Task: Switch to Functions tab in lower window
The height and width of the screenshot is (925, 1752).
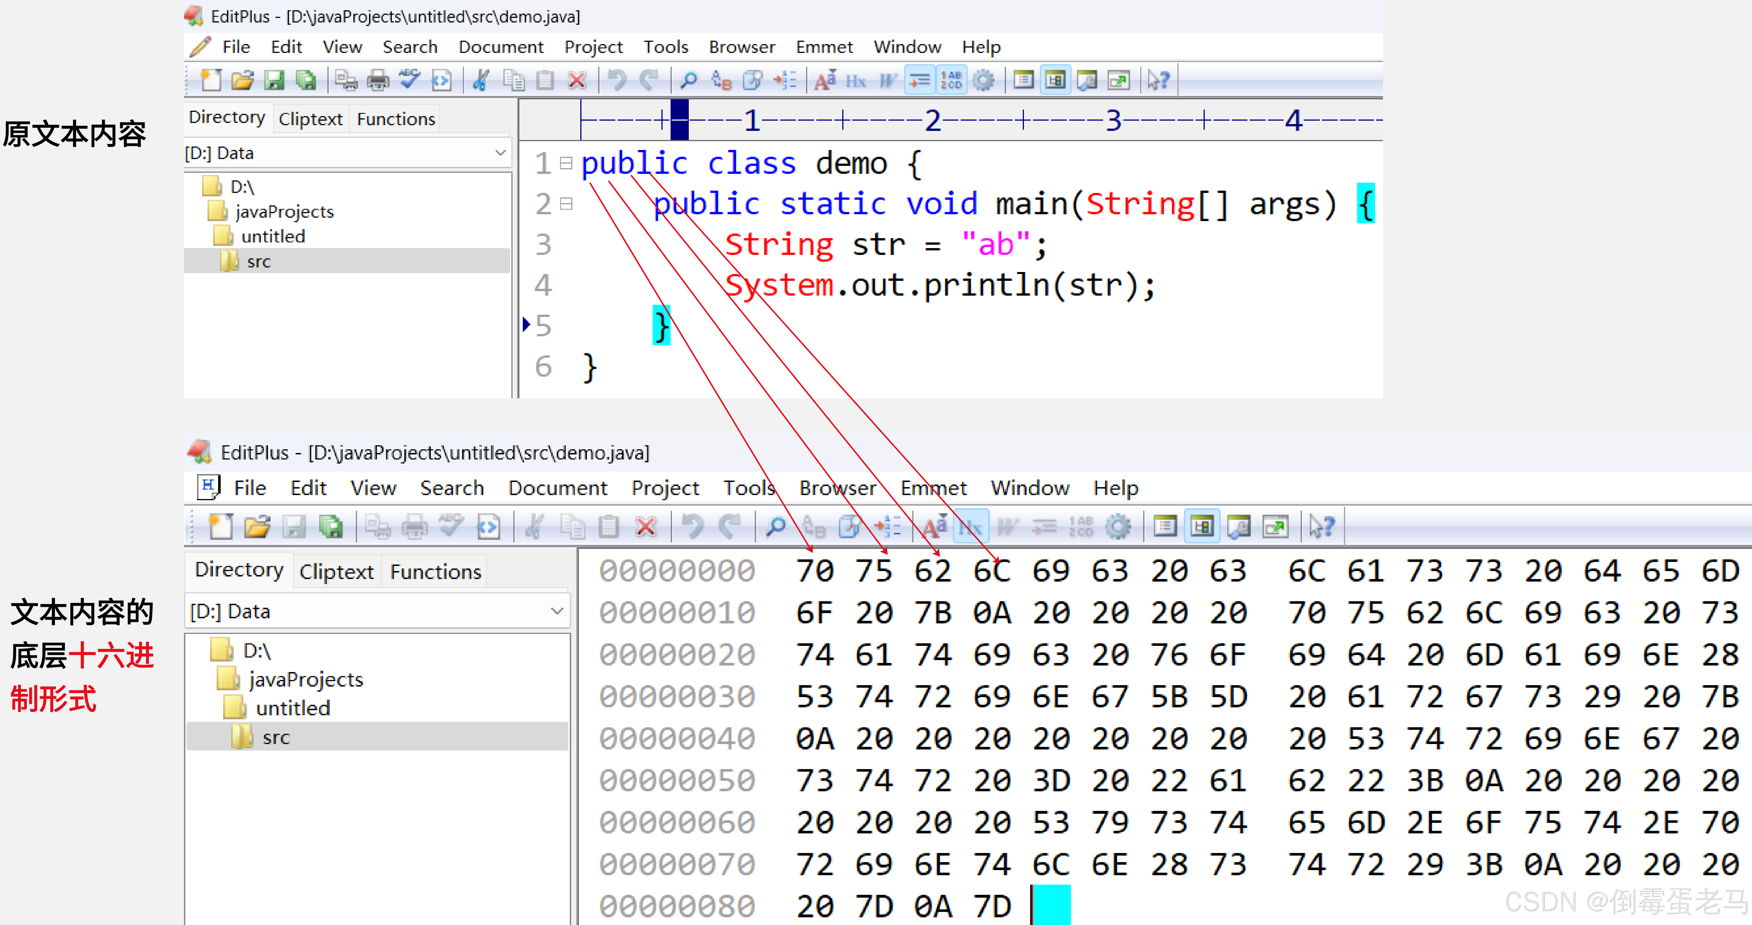Action: 435,572
